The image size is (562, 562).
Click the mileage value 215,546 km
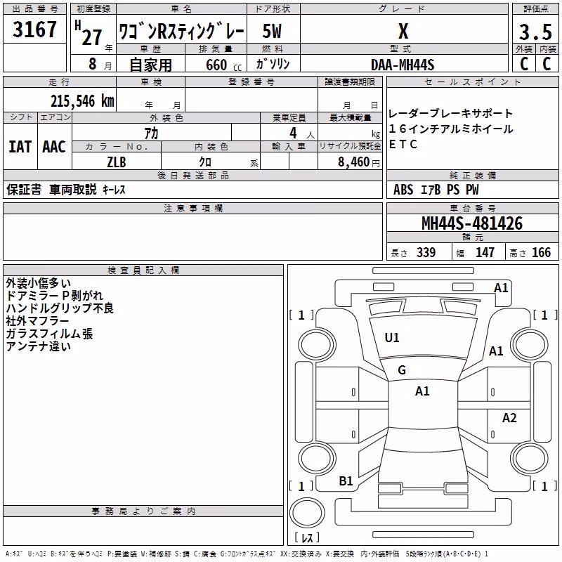pos(82,101)
